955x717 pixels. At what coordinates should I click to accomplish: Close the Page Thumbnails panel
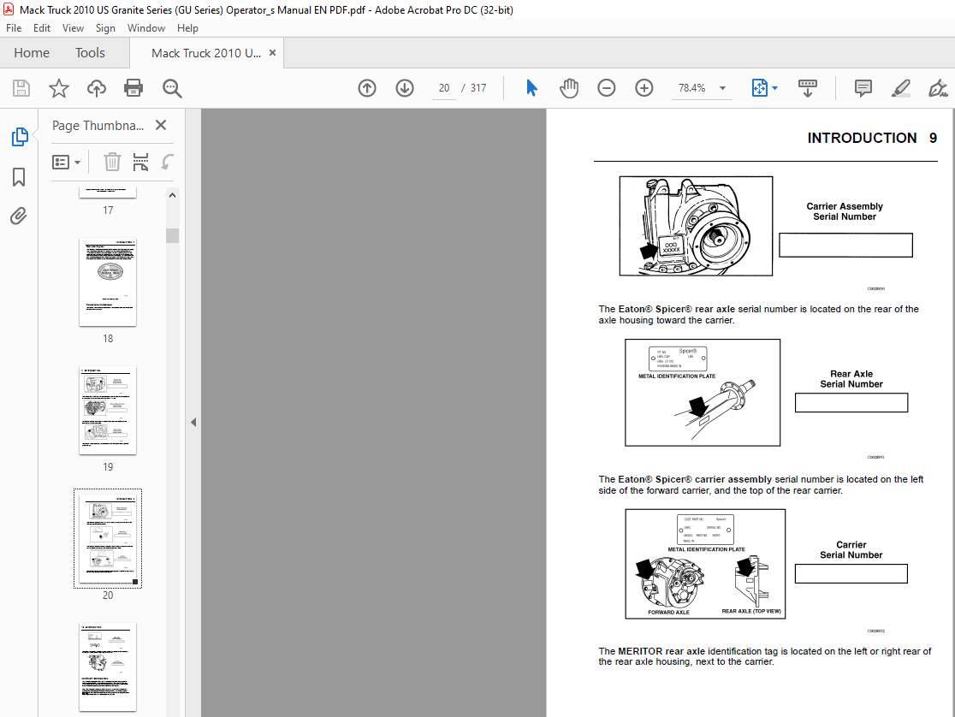click(161, 125)
